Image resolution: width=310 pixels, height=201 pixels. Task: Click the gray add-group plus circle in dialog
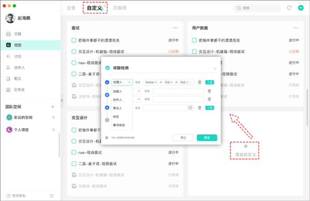click(x=107, y=120)
